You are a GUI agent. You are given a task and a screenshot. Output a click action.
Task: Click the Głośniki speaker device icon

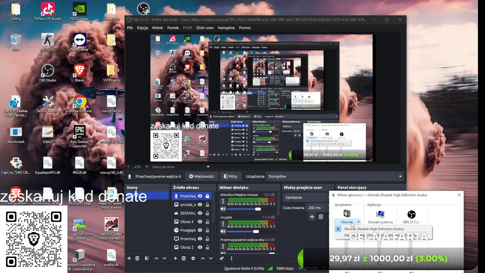[x=347, y=214]
